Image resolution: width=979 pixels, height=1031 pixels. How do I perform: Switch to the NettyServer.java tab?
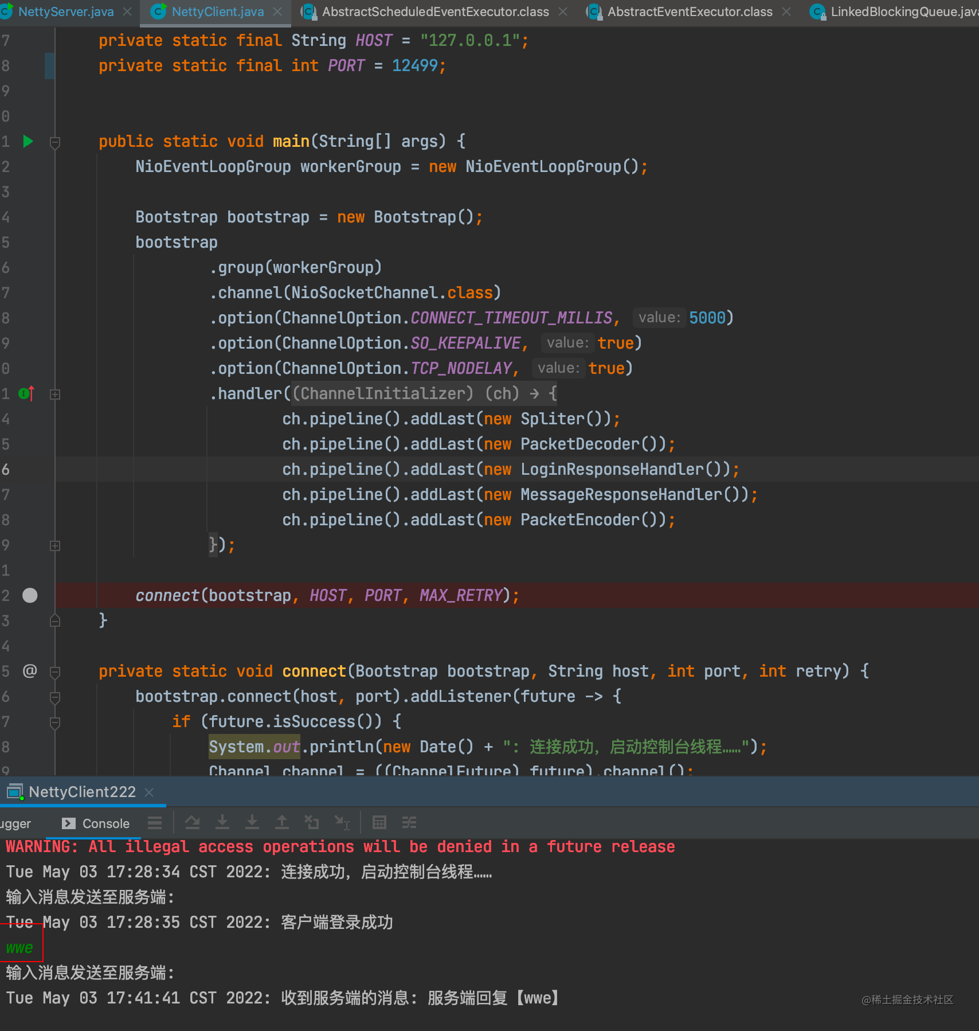coord(65,11)
